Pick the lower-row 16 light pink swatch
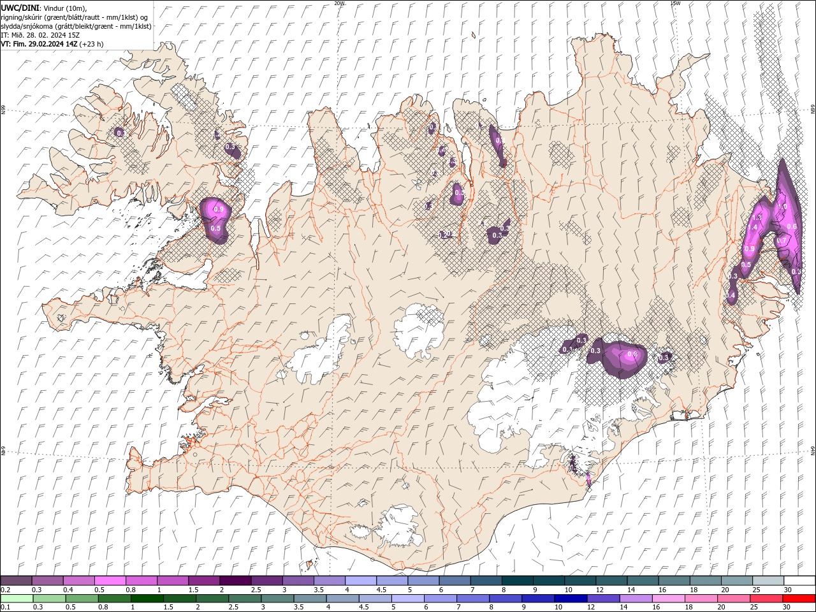The image size is (816, 612). pyautogui.click(x=668, y=599)
